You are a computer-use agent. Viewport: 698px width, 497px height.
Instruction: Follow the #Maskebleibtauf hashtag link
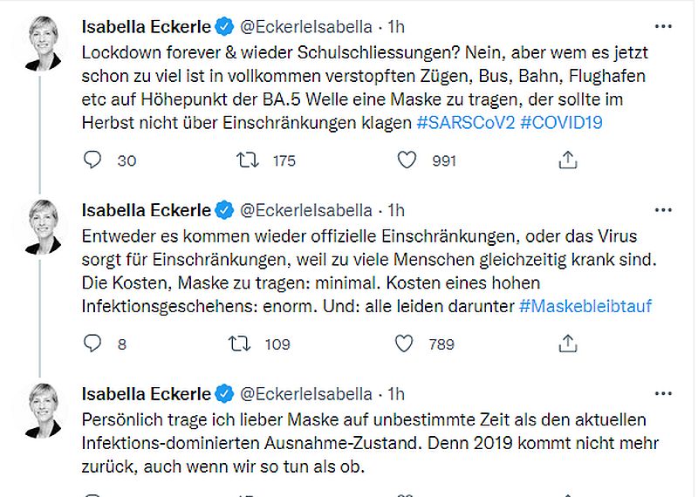585,307
